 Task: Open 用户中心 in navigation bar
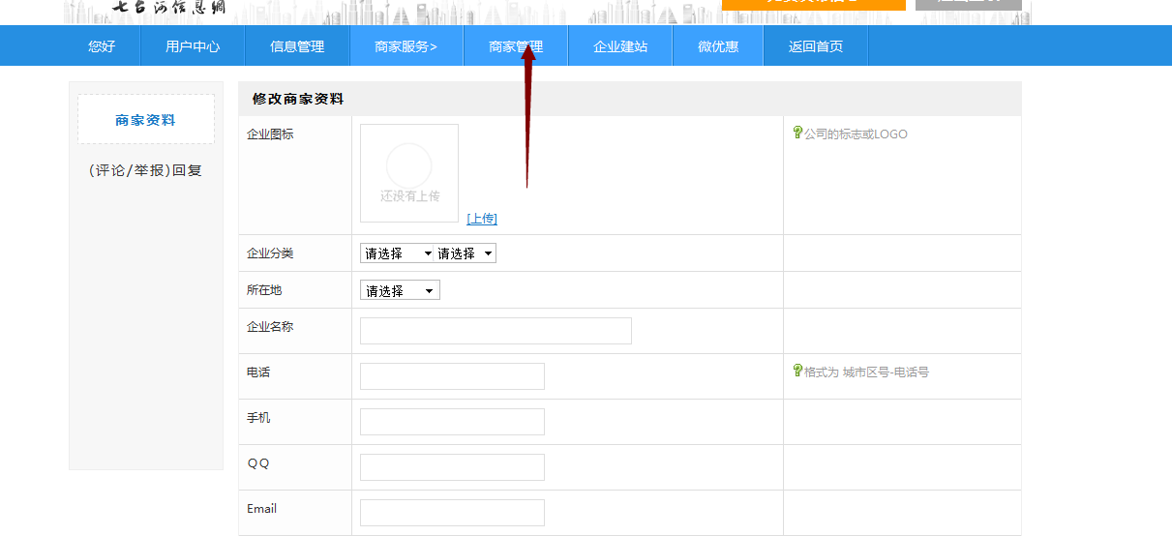193,46
